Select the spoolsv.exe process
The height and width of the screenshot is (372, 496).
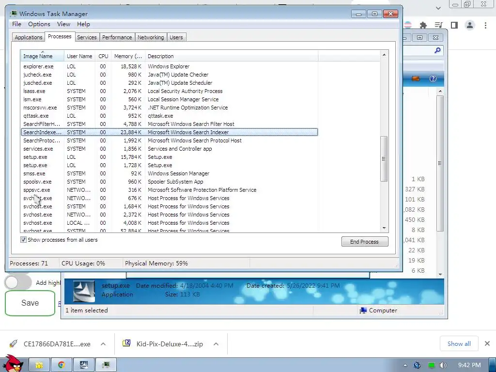click(x=169, y=182)
